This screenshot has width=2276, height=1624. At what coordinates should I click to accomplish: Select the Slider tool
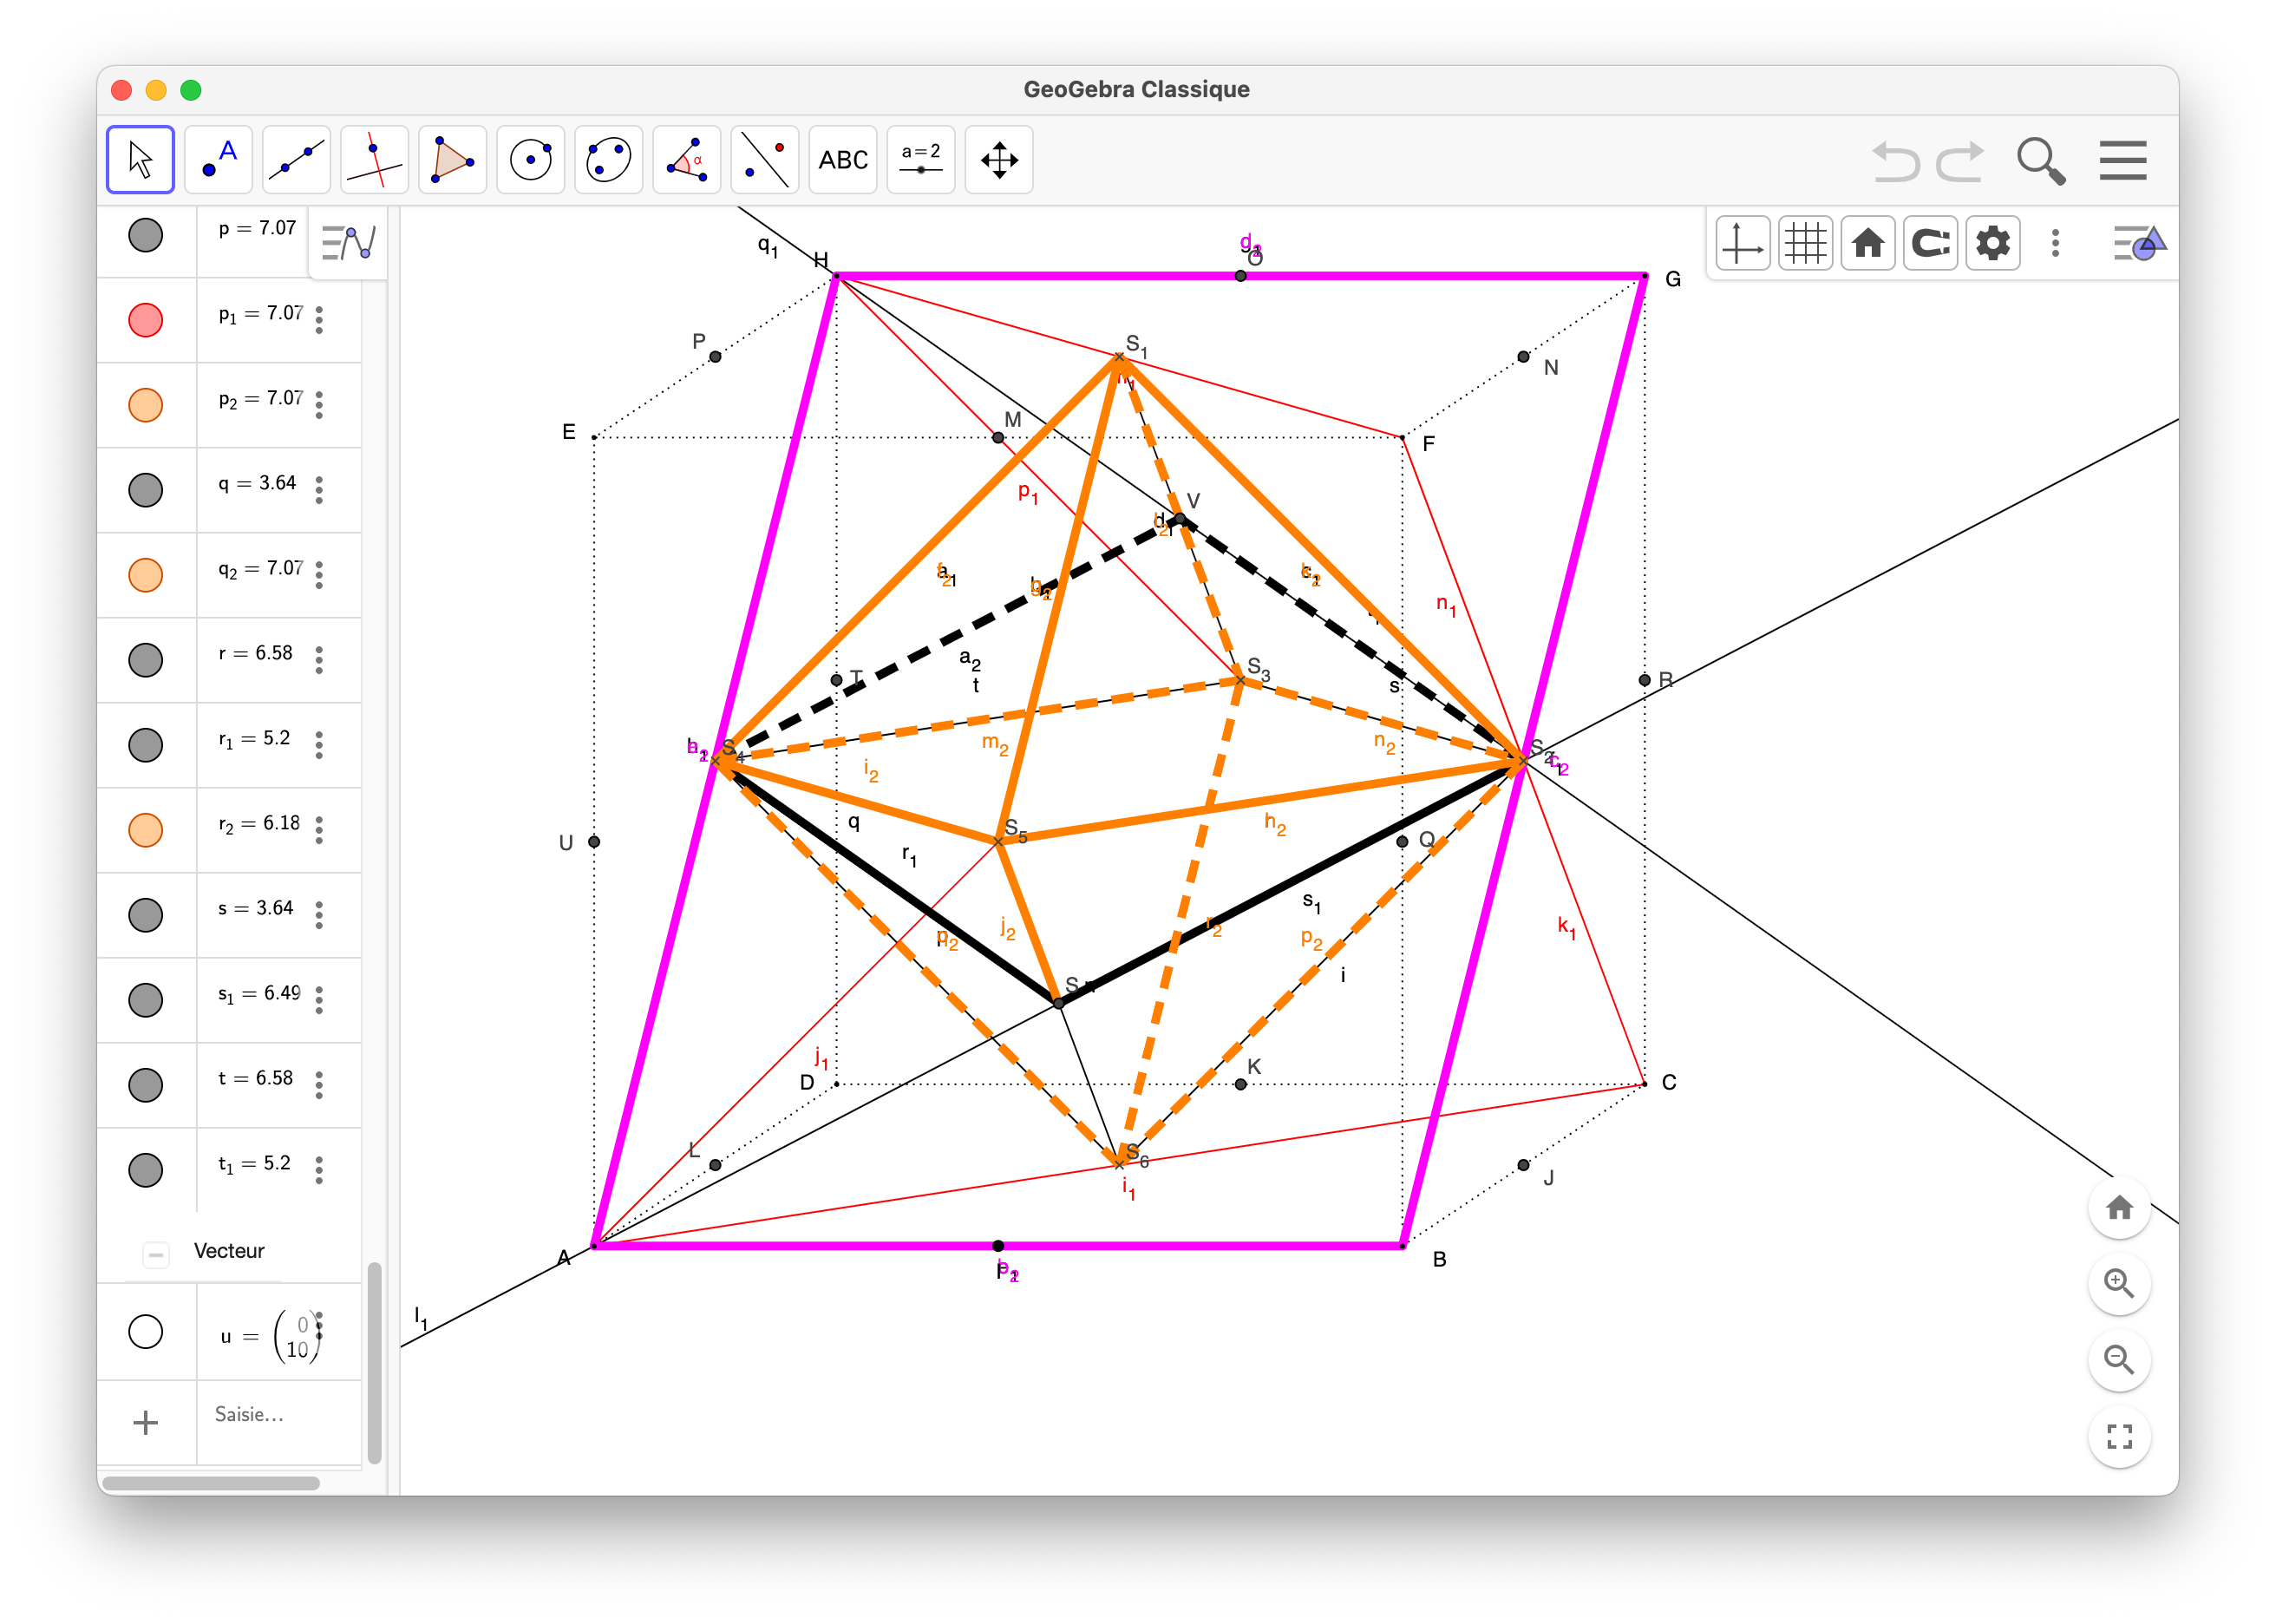pyautogui.click(x=920, y=160)
